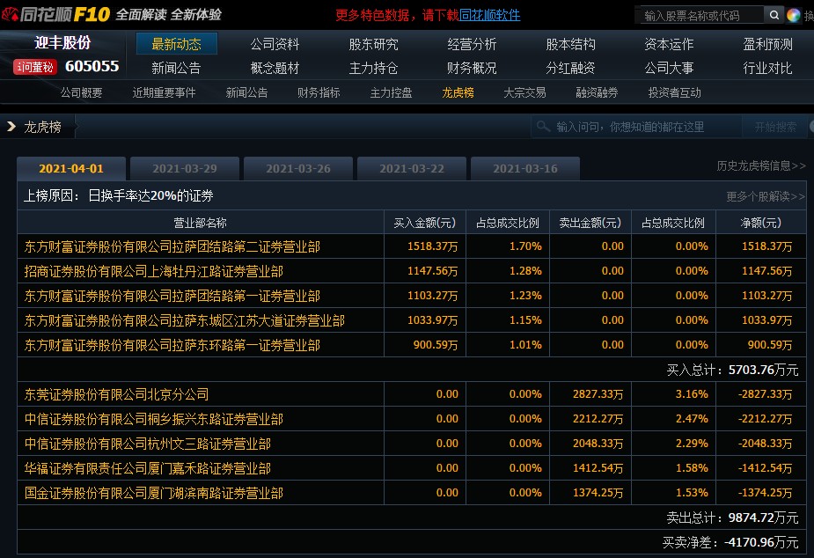The width and height of the screenshot is (814, 558).
Task: Click 国金证券厦门湖滨南路证券营业部 row
Action: 412,493
